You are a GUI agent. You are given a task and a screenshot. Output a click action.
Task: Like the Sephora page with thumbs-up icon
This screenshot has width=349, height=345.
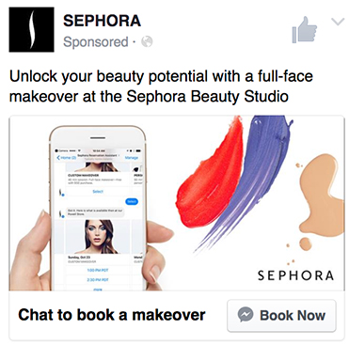tap(305, 30)
